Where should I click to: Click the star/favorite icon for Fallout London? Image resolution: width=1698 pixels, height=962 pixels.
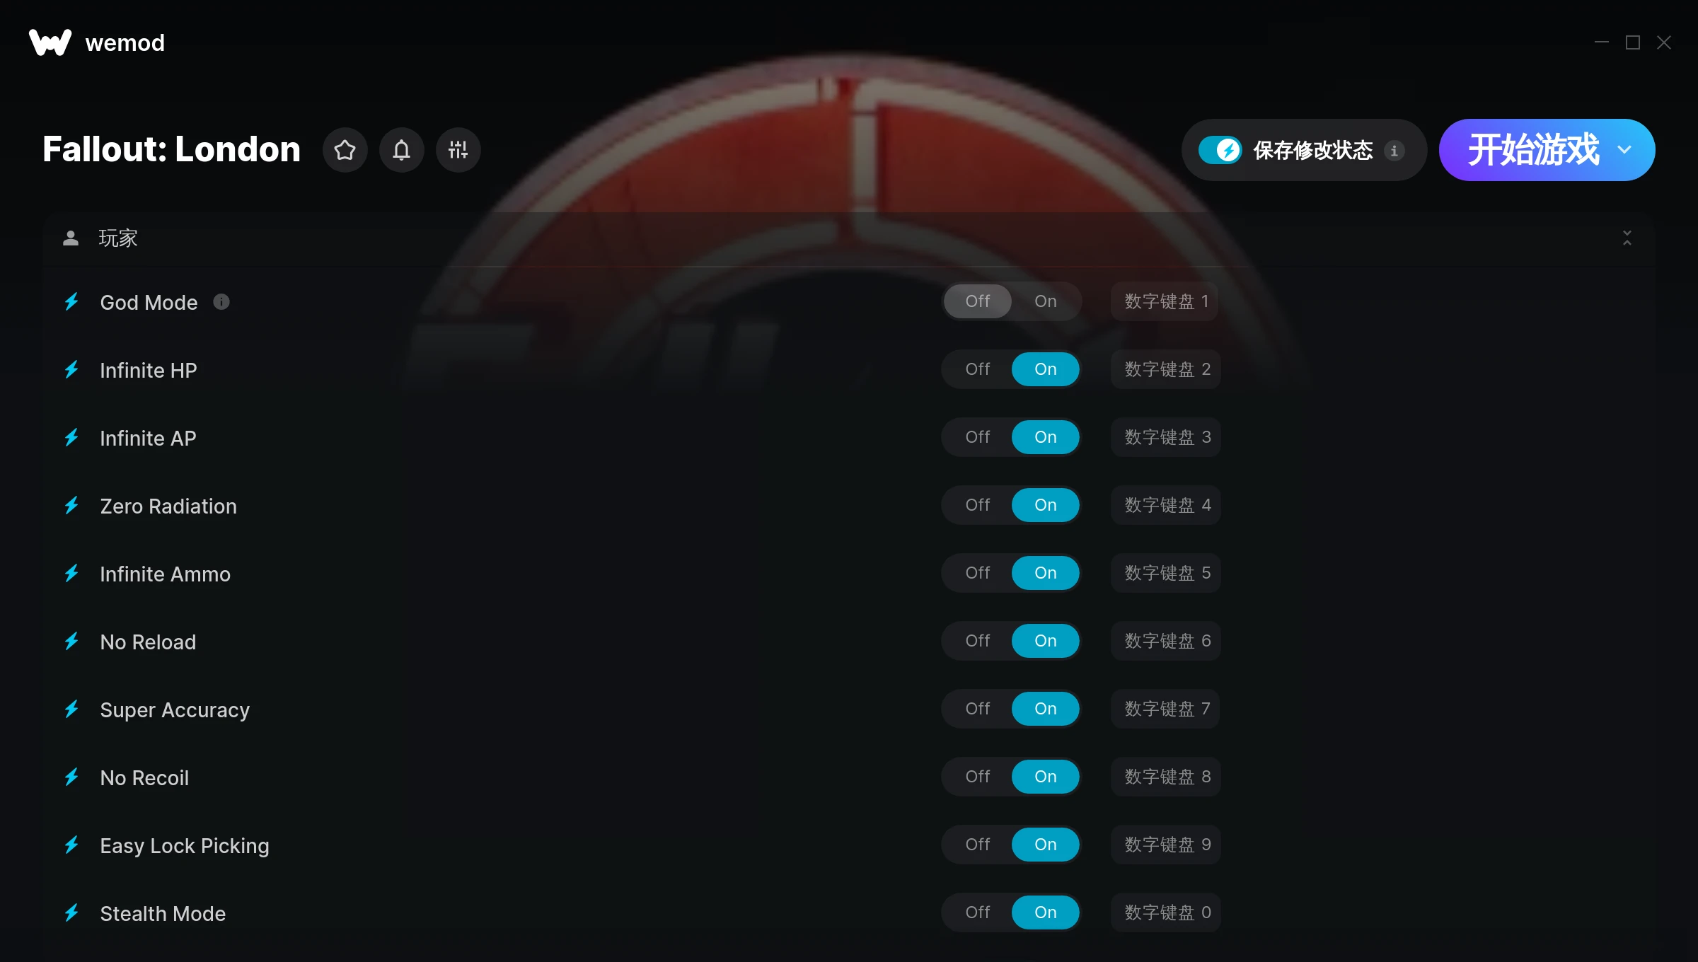tap(345, 149)
